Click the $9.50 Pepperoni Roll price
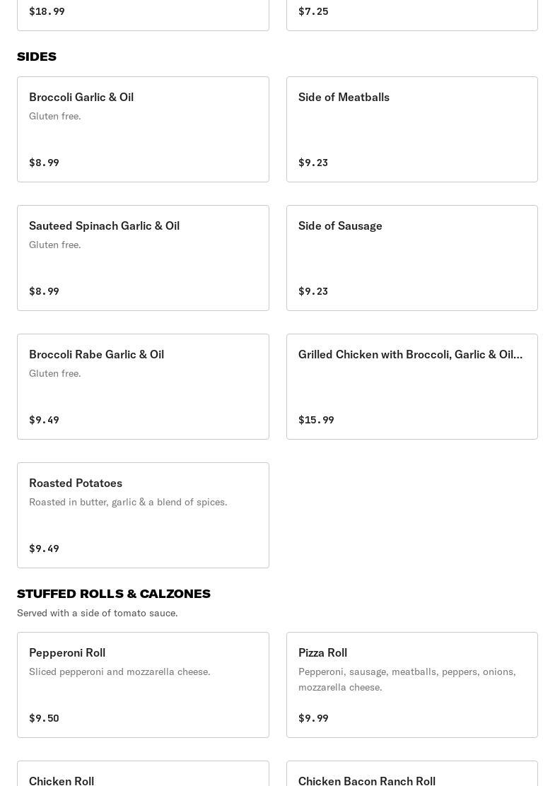555x786 pixels. tap(44, 718)
